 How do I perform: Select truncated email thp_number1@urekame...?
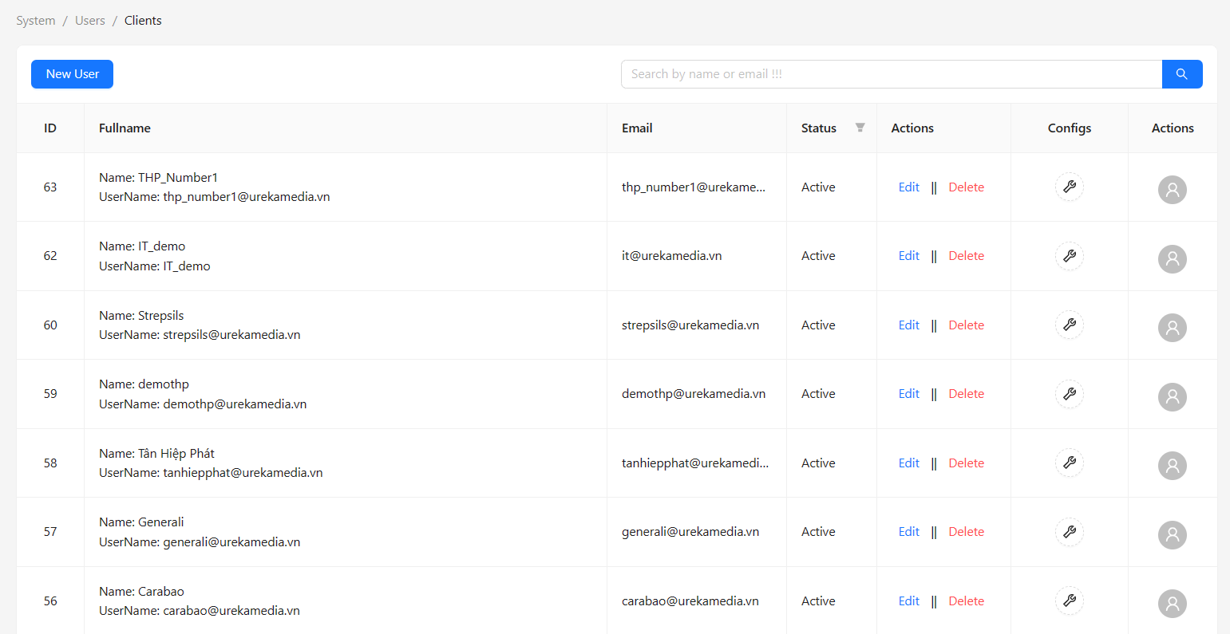pos(694,187)
